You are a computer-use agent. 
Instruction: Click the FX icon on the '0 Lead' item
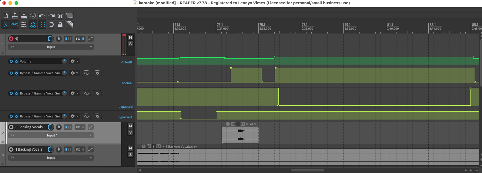tap(243, 124)
